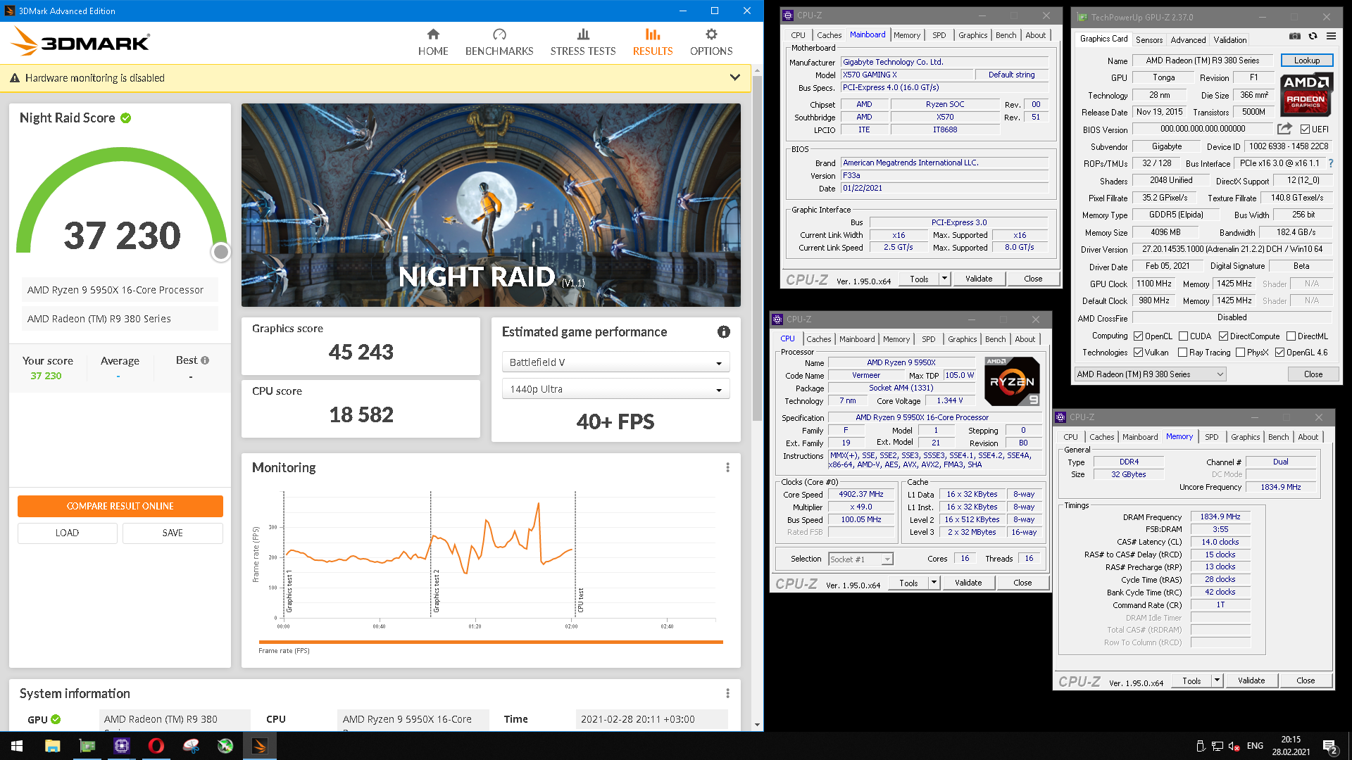Open SPD tab in Mainboard CPU-Z window
Viewport: 1352px width, 760px height.
pos(939,35)
